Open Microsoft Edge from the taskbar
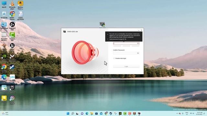207x116 pixels. 87,113
